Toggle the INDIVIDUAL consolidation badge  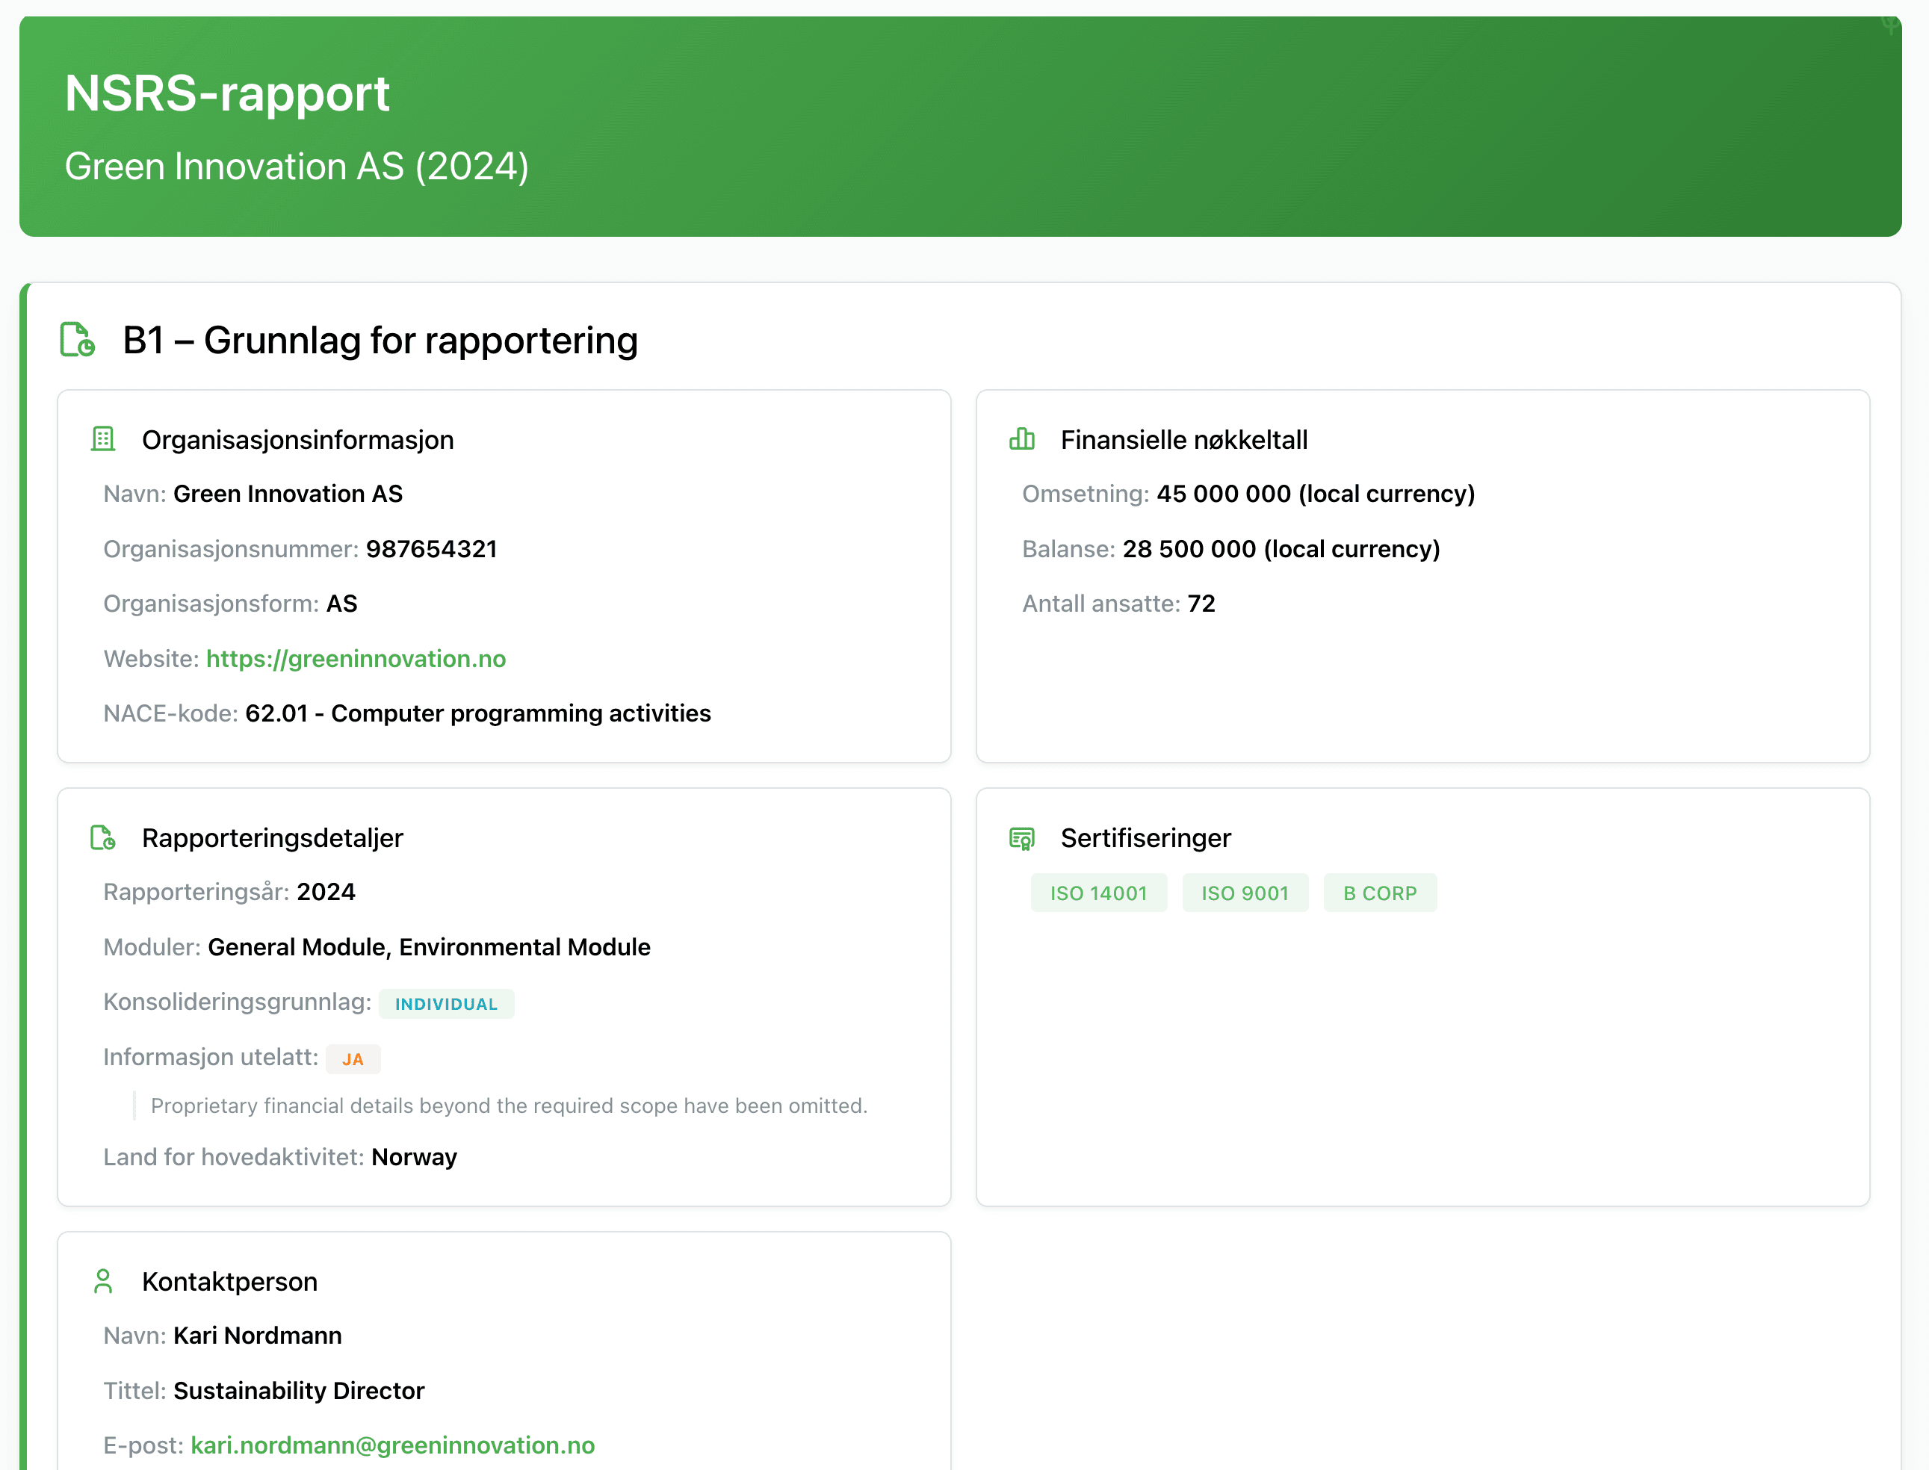pos(446,1002)
